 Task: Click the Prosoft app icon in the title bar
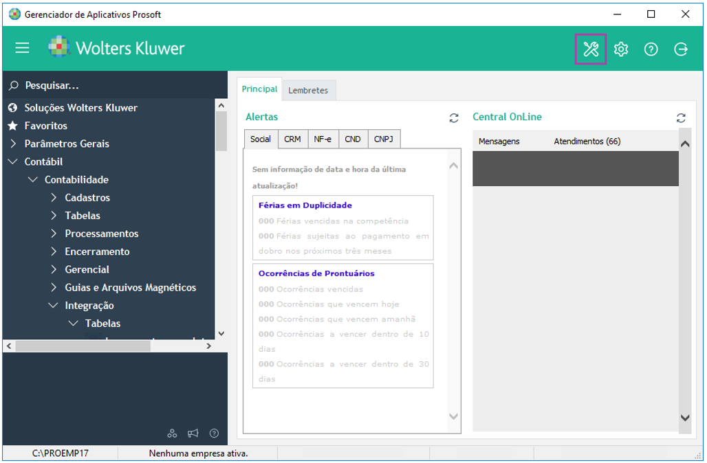click(14, 14)
